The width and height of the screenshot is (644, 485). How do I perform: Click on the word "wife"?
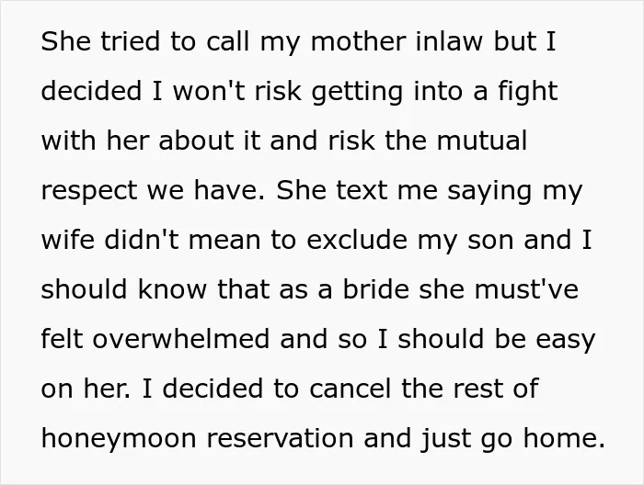click(68, 240)
